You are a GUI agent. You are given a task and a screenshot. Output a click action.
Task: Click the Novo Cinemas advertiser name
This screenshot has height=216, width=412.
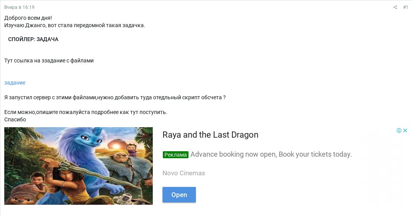tap(184, 173)
